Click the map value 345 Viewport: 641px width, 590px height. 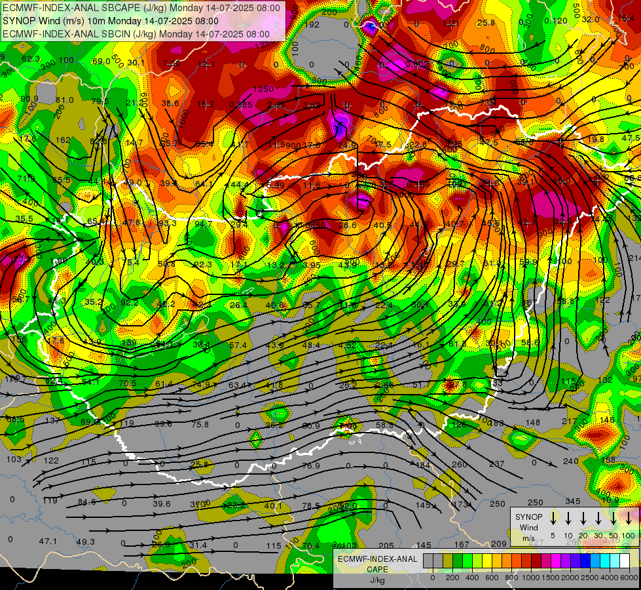point(573,501)
